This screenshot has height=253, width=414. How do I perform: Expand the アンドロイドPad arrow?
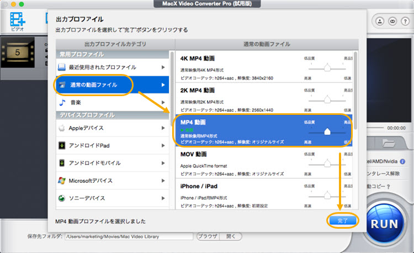tap(163, 145)
